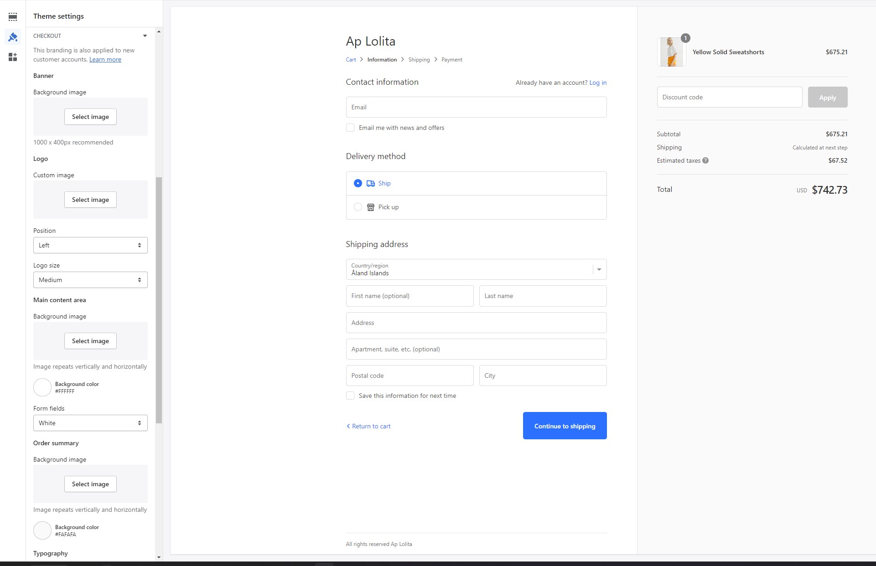
Task: Go to Shipping breadcrumb step
Action: click(x=419, y=60)
